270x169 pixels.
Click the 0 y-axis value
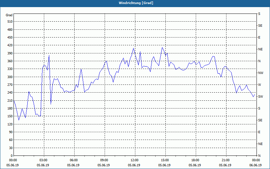coord(12,156)
